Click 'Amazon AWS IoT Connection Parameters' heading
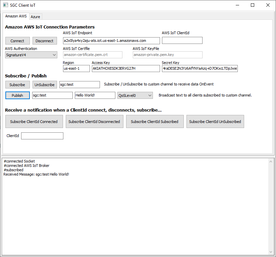The width and height of the screenshot is (276, 257). (50, 27)
